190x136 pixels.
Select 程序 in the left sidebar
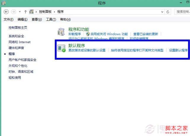point(12,54)
